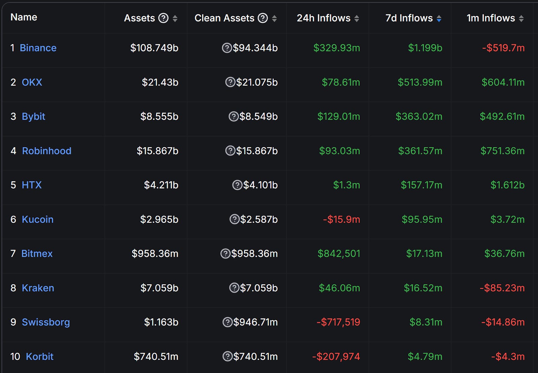The width and height of the screenshot is (538, 373).
Task: Click help icon beside Bybit clean assets
Action: tap(234, 116)
